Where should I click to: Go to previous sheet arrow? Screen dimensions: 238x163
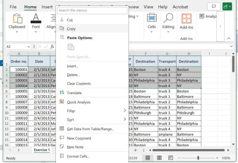pos(10,150)
